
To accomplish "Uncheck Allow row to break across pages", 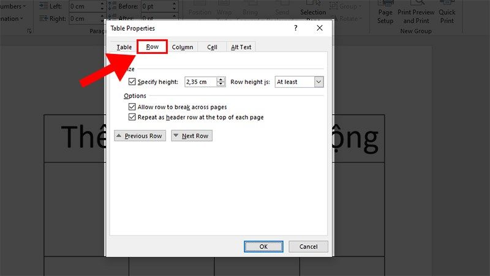I will click(132, 107).
